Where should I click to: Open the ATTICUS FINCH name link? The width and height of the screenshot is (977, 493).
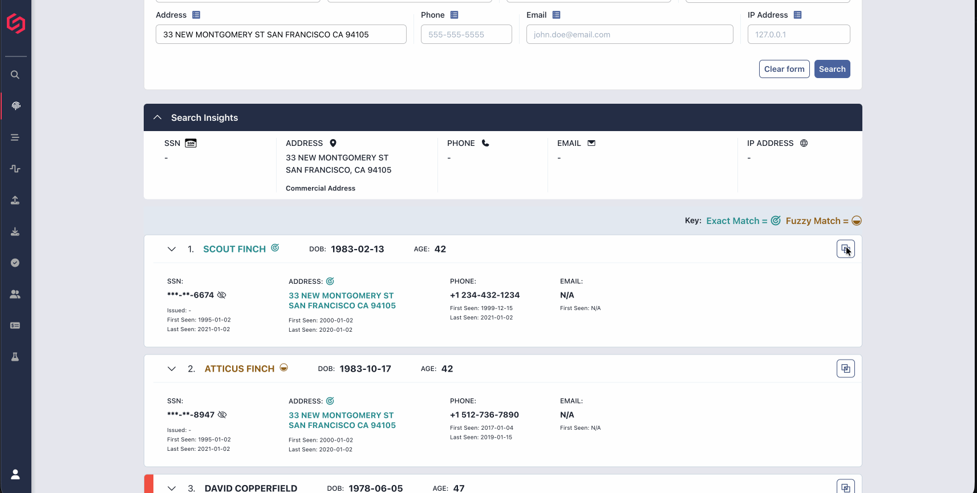(x=240, y=369)
